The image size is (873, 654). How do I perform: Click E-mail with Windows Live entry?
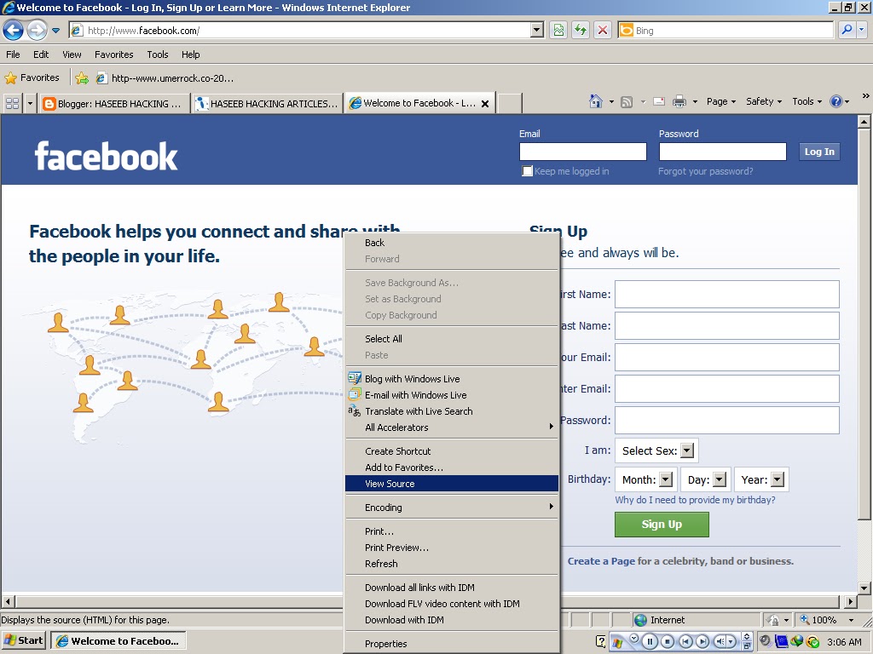452,395
